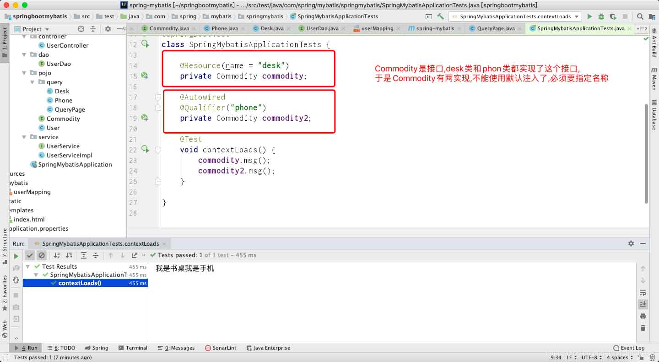Screen dimensions: 659x362
Task: Collapse all in the Project panel header
Action: (x=93, y=28)
